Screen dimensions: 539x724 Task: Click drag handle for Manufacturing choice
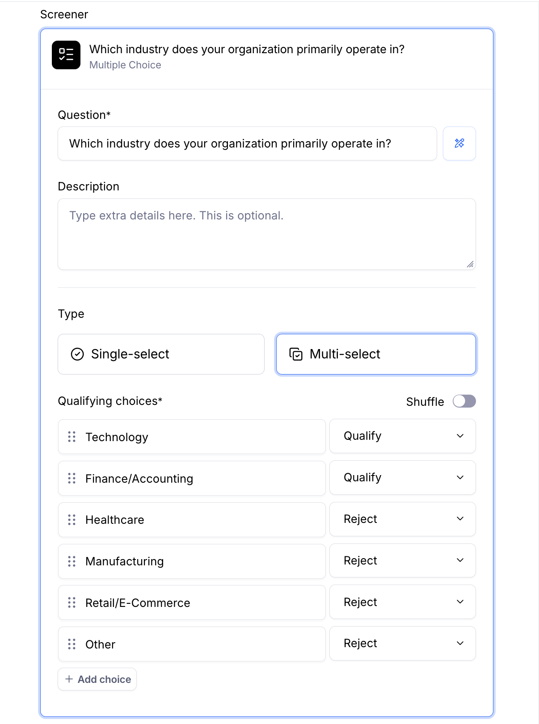coord(72,561)
